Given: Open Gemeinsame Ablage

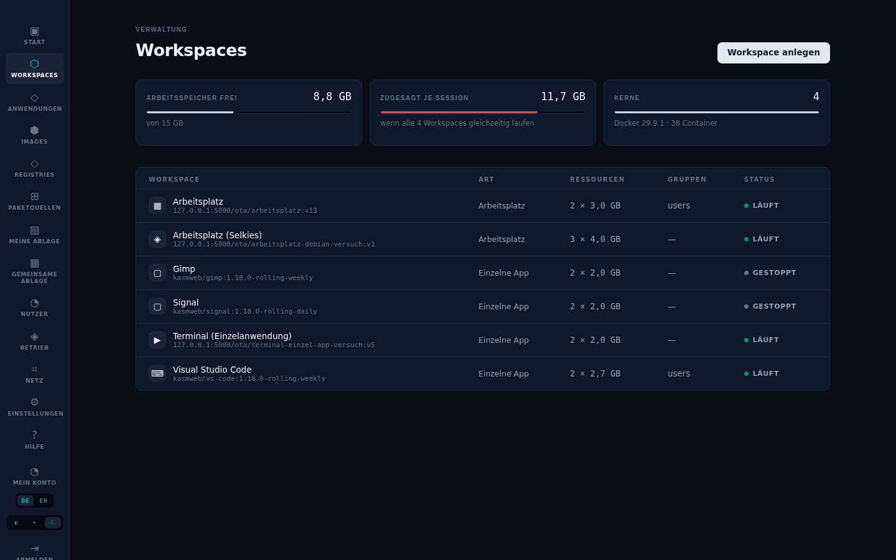Looking at the screenshot, I should coord(34,271).
